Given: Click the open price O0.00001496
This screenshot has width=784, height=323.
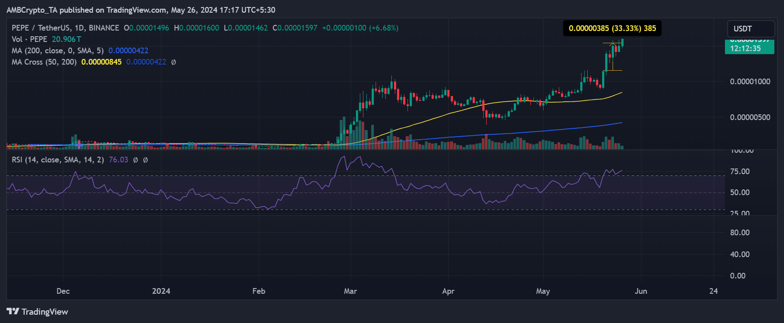Looking at the screenshot, I should 146,28.
